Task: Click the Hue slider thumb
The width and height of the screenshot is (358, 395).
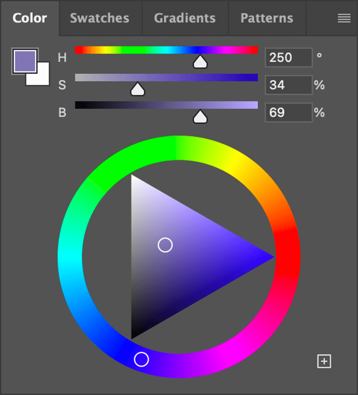Action: 200,62
